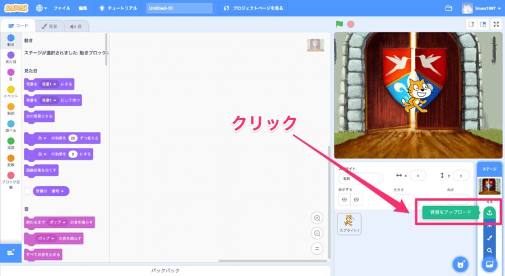Screen dimensions: 505x276
Task: Select the paint backdrop brush icon
Action: click(x=490, y=237)
